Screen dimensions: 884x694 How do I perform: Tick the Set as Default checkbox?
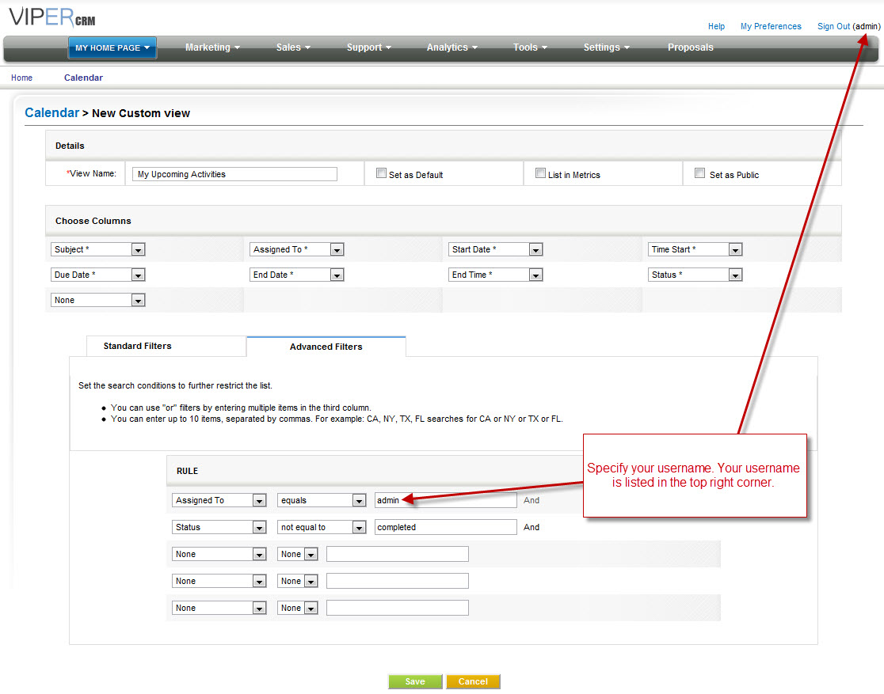pos(381,173)
